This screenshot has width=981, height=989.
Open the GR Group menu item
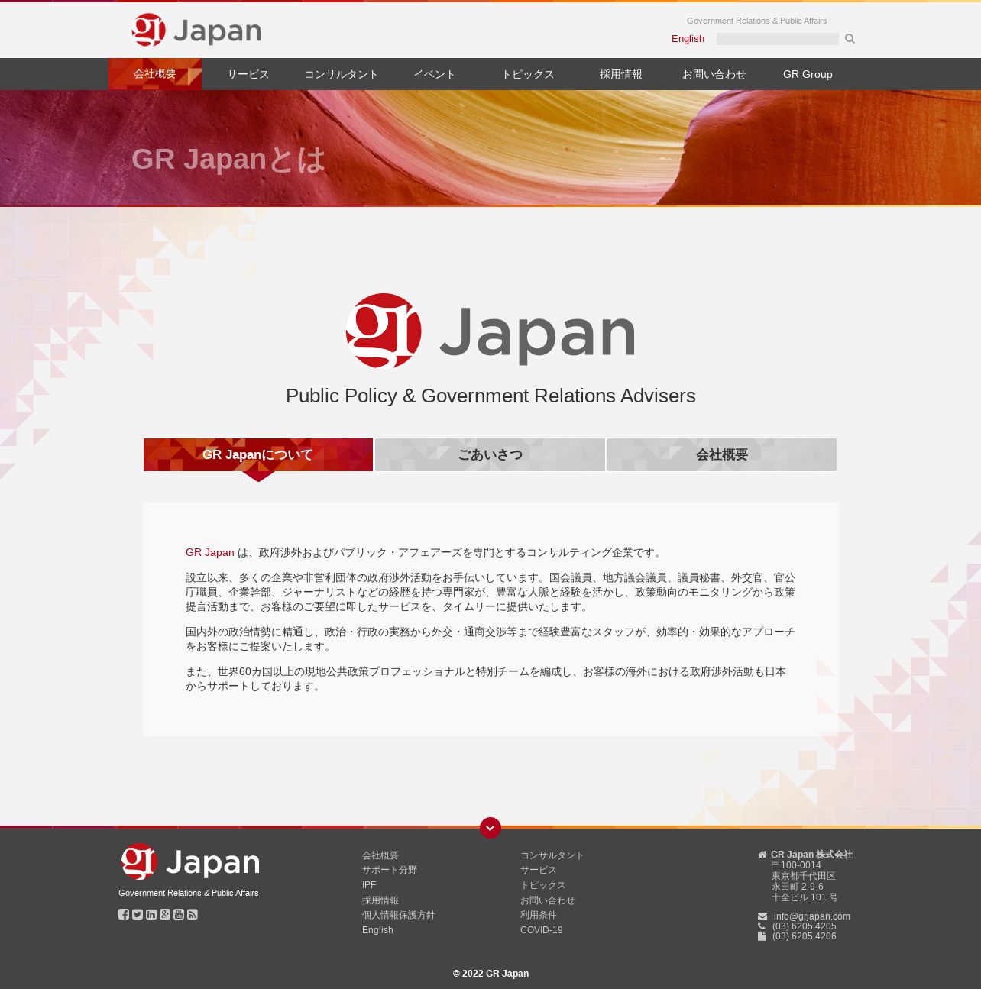(808, 75)
